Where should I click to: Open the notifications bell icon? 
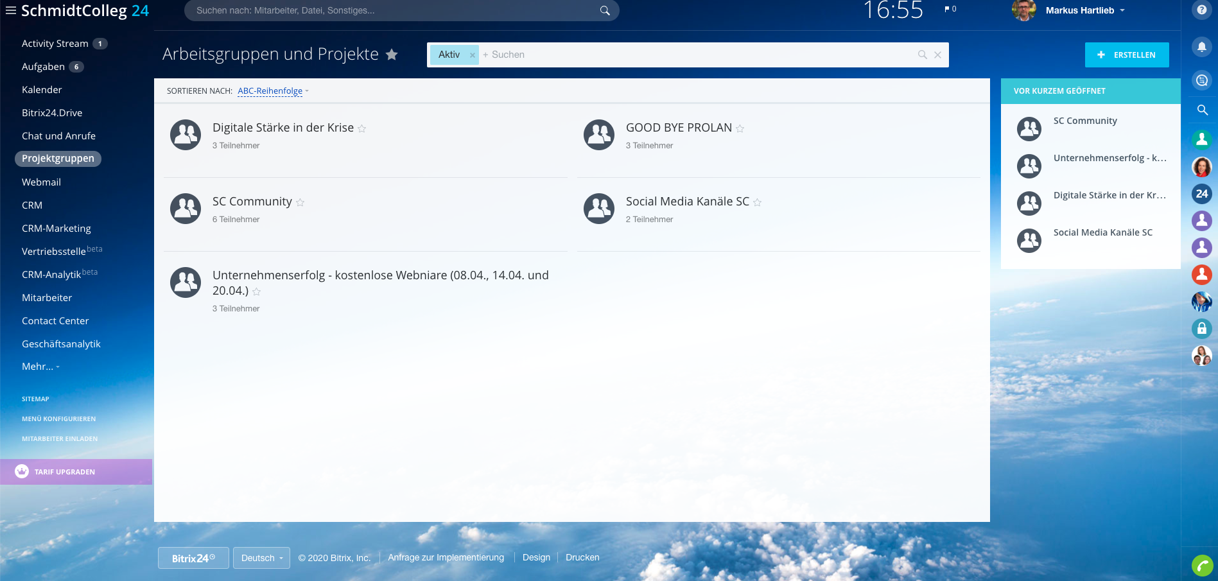[1201, 47]
